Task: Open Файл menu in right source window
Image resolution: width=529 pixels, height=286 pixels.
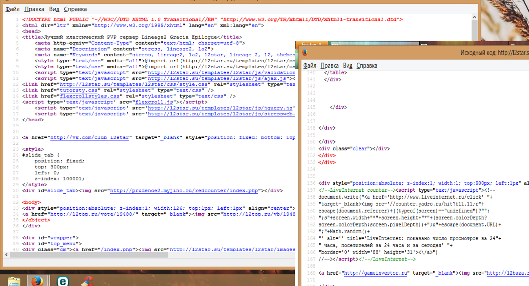Action: click(x=310, y=65)
